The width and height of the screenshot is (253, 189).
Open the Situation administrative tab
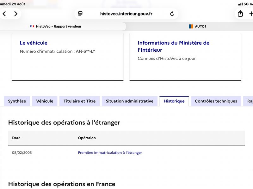click(130, 101)
